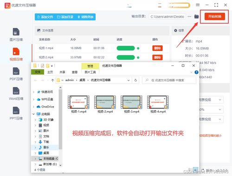
Task: Open the PPT压缩 tool
Action: click(16, 113)
